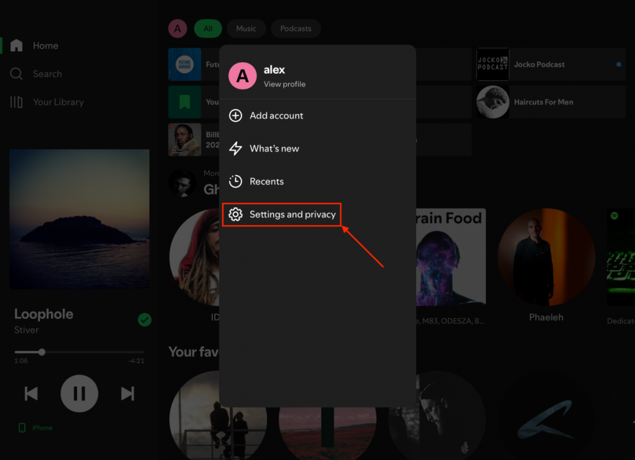Image resolution: width=635 pixels, height=460 pixels.
Task: Click the Loophole album artwork
Action: (x=79, y=219)
